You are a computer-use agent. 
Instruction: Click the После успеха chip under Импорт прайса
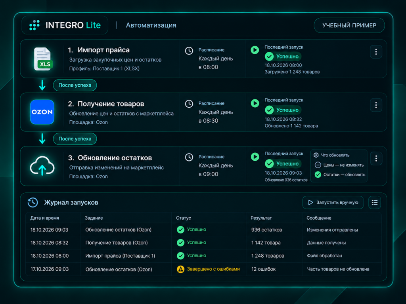tap(75, 85)
